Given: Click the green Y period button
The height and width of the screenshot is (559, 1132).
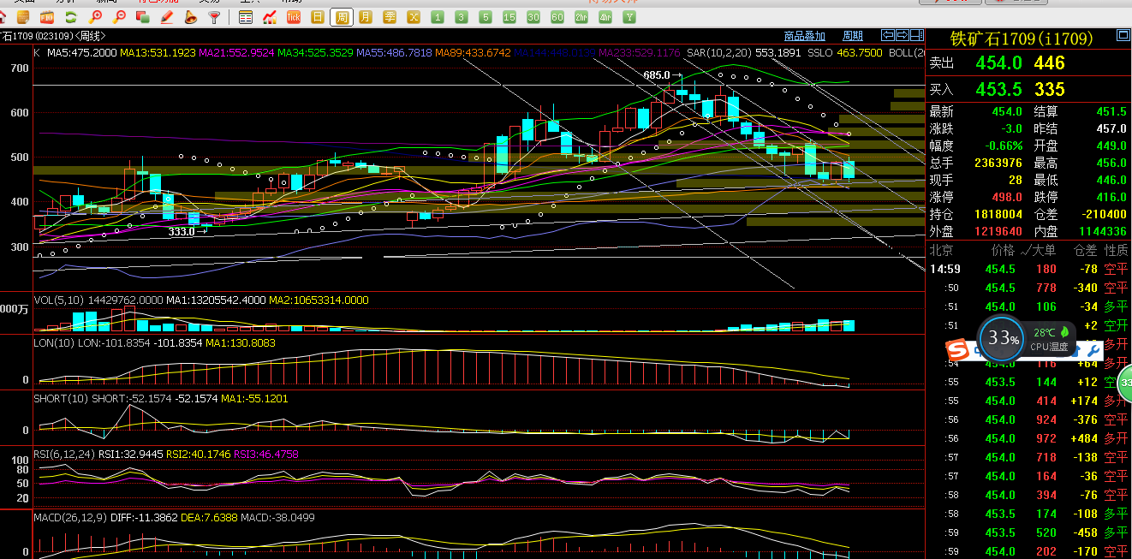Looking at the screenshot, I should coord(629,17).
